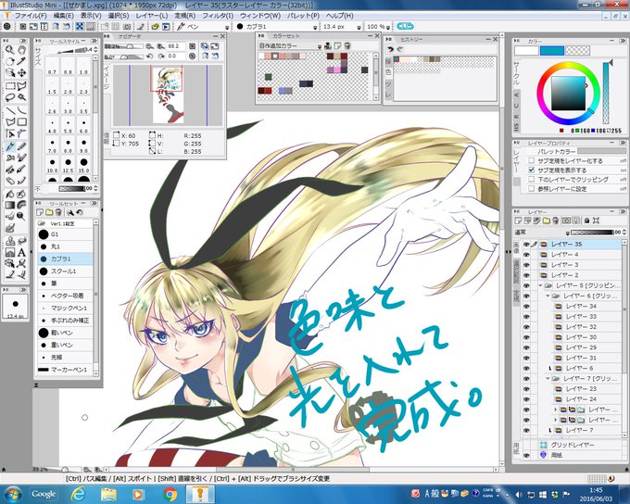630x504 pixels.
Task: Open the ヘルプ(H) menu
Action: [x=339, y=16]
